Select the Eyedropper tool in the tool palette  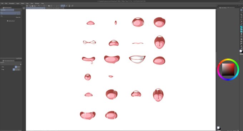click(x=241, y=24)
